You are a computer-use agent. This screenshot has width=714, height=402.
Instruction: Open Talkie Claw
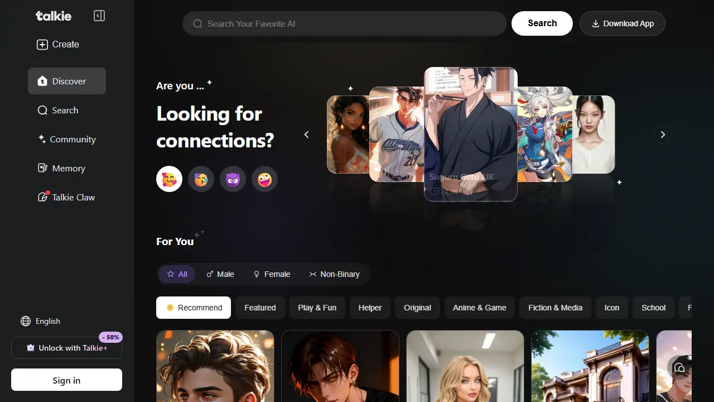click(x=66, y=198)
